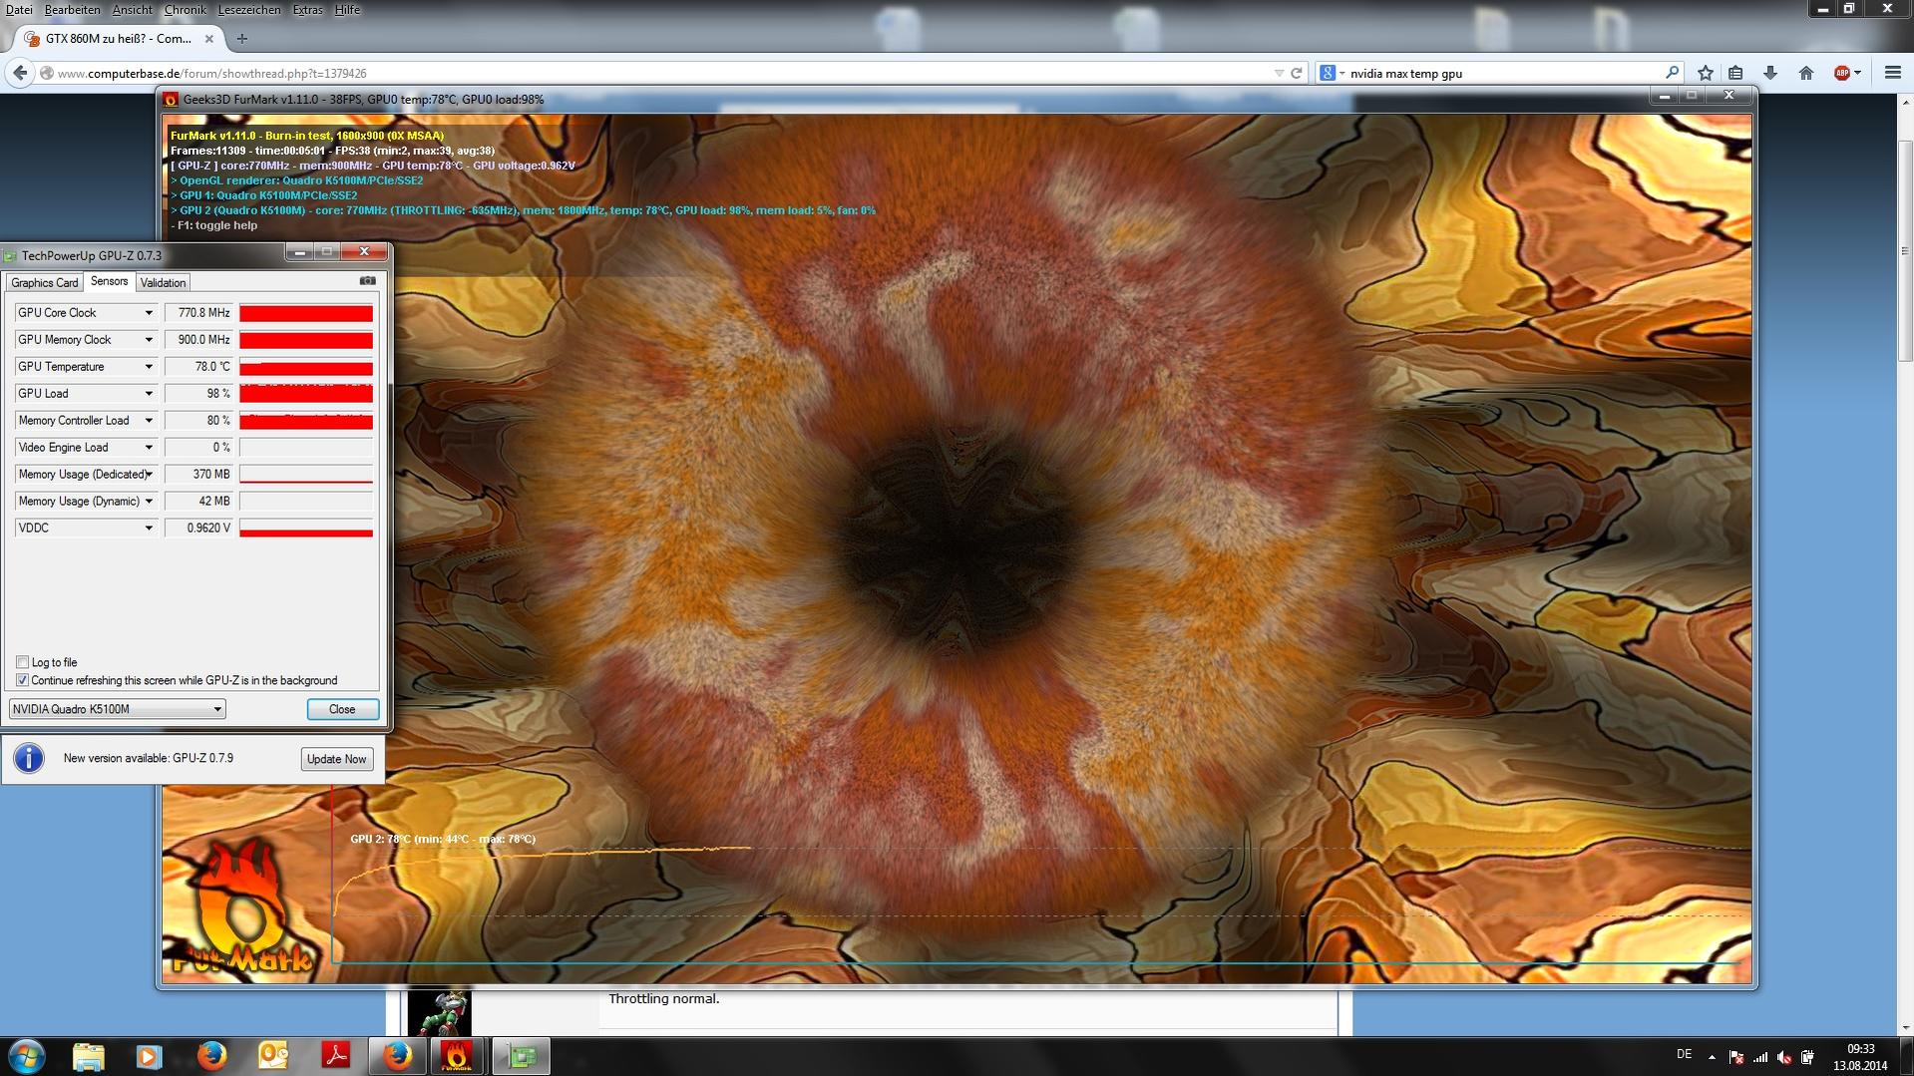Viewport: 1914px width, 1076px height.
Task: Toggle Continue refreshing in background checkbox
Action: pos(22,680)
